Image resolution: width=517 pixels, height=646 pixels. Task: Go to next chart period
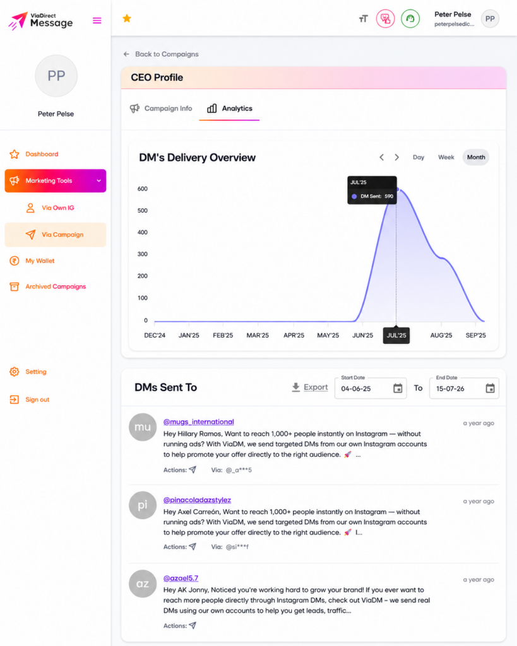(x=396, y=157)
